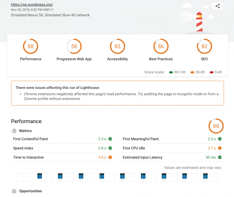Click the Performance score gauge 88
This screenshot has height=197, width=234.
point(31,46)
